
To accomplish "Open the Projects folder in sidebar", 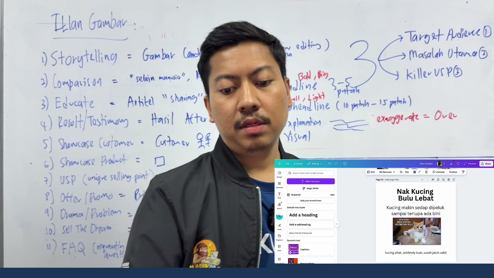I will pyautogui.click(x=279, y=237).
